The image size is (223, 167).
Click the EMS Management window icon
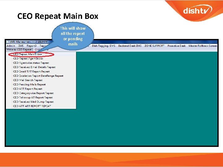click(x=7, y=42)
